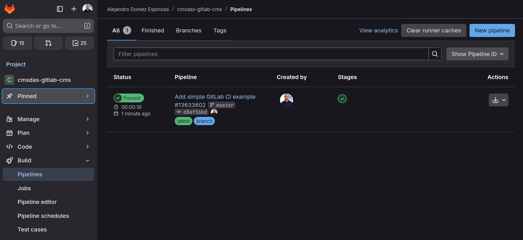The image size is (523, 240).
Task: Open Test cases in sidebar
Action: (48, 229)
